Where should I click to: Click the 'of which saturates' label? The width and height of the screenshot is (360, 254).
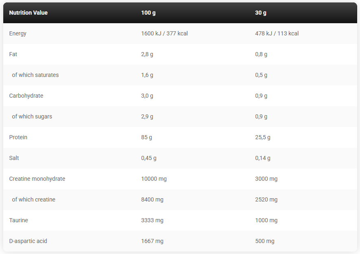coord(35,75)
